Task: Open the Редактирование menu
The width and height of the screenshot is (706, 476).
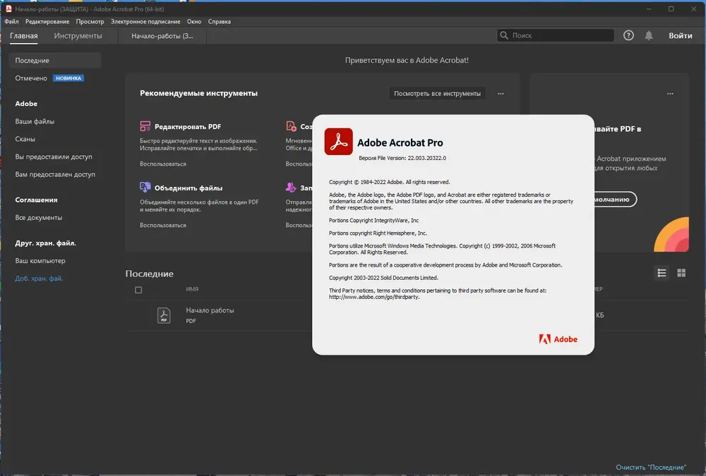Action: pos(47,22)
